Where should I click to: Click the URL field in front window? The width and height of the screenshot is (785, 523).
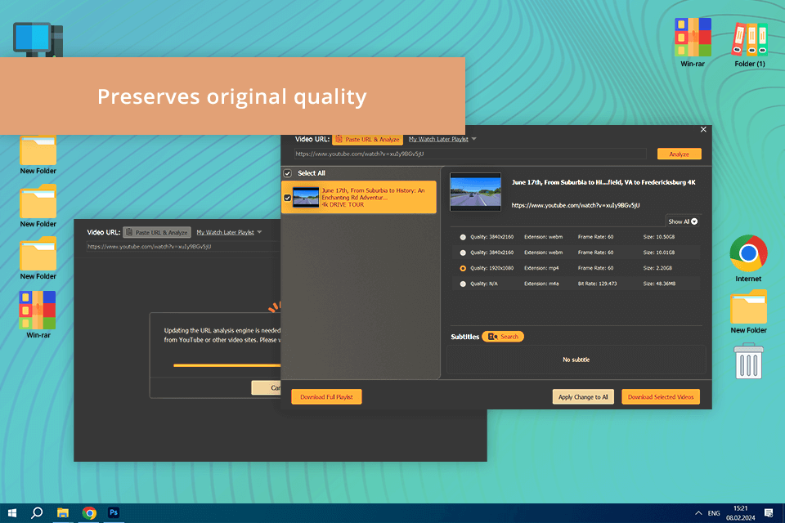click(470, 154)
